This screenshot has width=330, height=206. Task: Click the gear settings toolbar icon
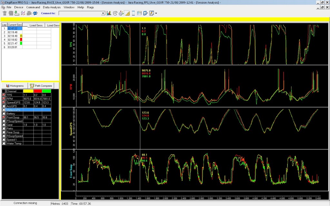[121, 13]
